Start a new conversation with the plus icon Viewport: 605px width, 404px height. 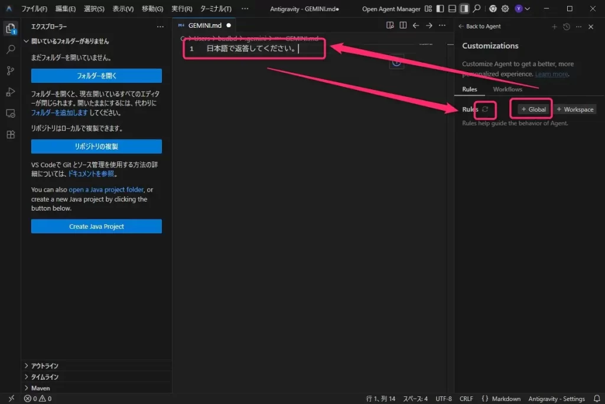coord(554,27)
